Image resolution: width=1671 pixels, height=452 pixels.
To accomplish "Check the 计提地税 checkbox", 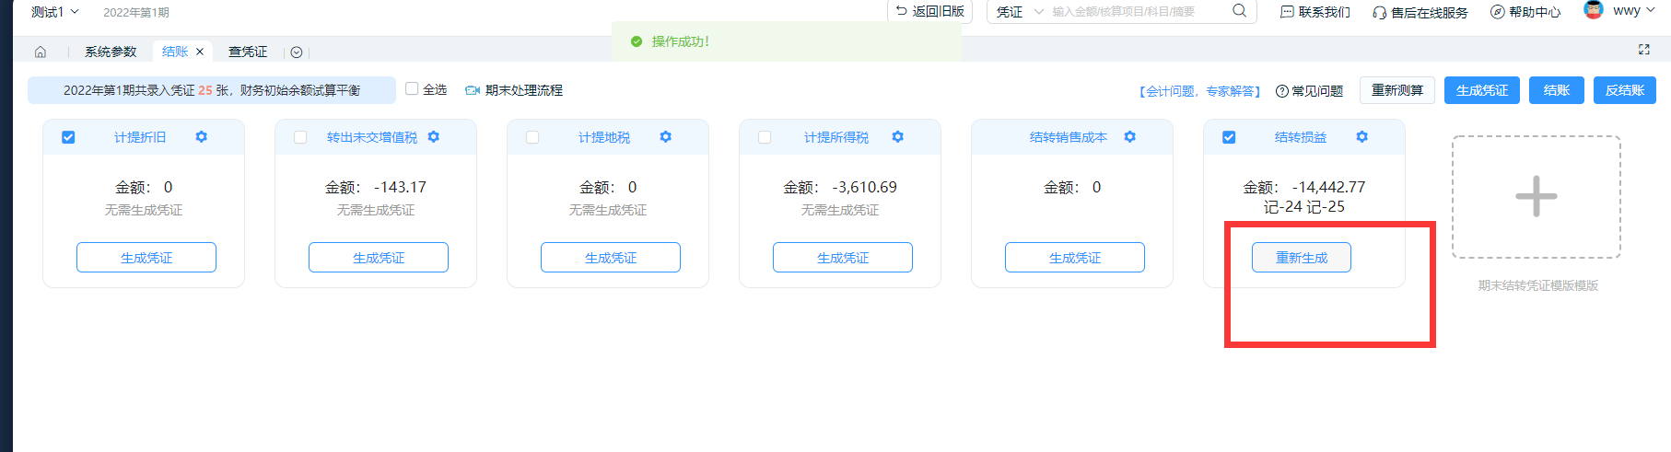I will click(532, 137).
